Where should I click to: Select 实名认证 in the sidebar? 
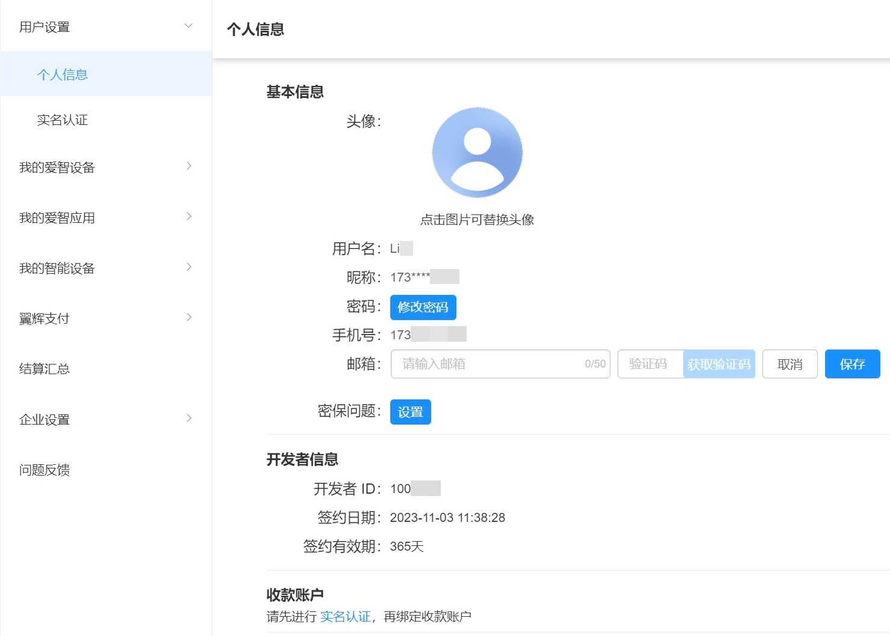[62, 120]
